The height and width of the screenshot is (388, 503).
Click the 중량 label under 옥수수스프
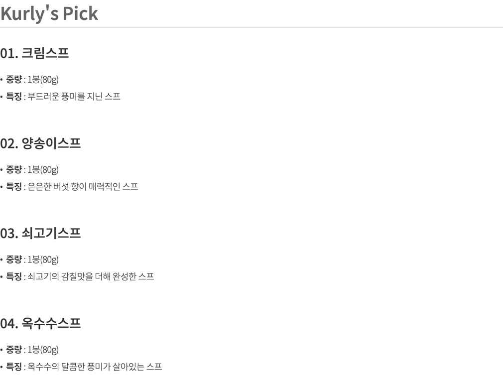coord(14,349)
